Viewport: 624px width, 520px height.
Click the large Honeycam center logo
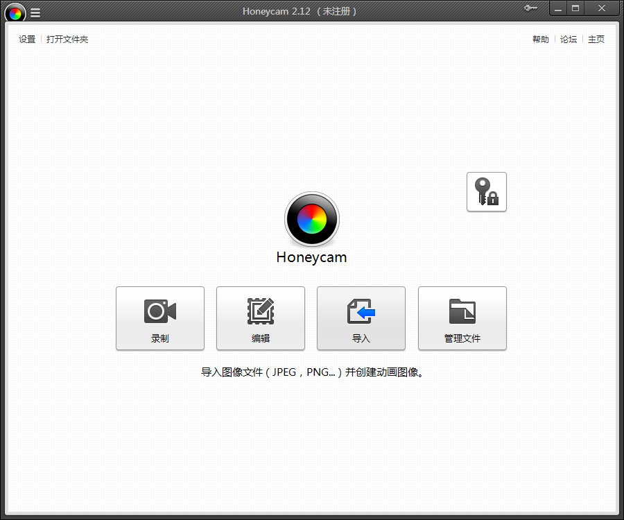point(312,219)
